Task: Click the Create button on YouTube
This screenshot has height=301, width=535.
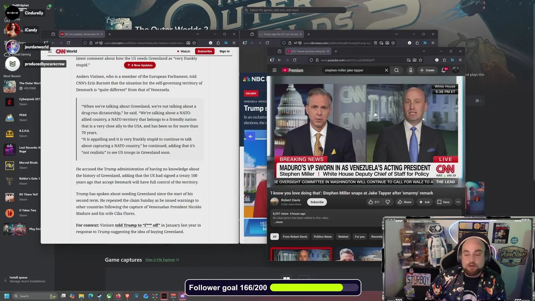Action: (427, 70)
